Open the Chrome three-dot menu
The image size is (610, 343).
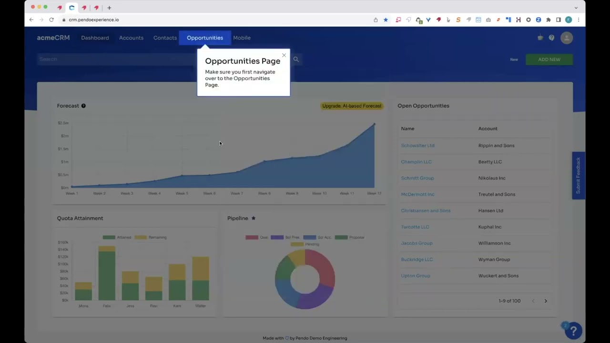(x=579, y=20)
